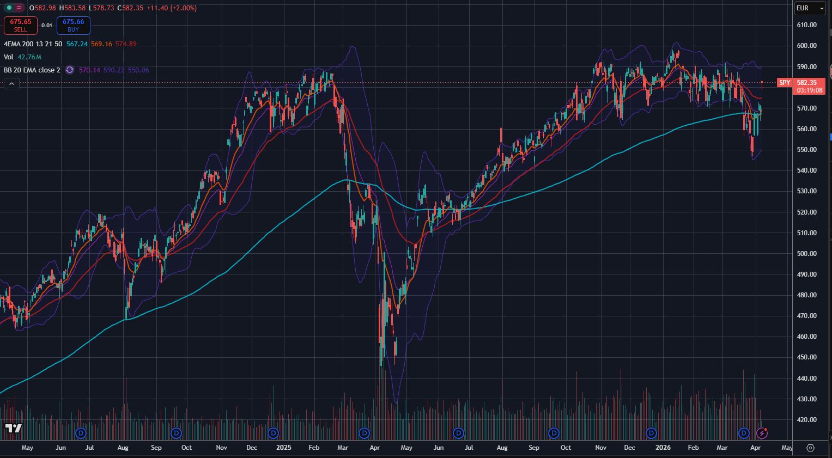832x458 pixels.
Task: Click the Feb label right after 2025
Action: [314, 448]
